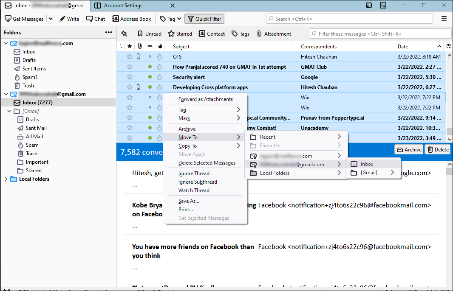The image size is (453, 291).
Task: Click the thread column header icon
Action: click(121, 46)
